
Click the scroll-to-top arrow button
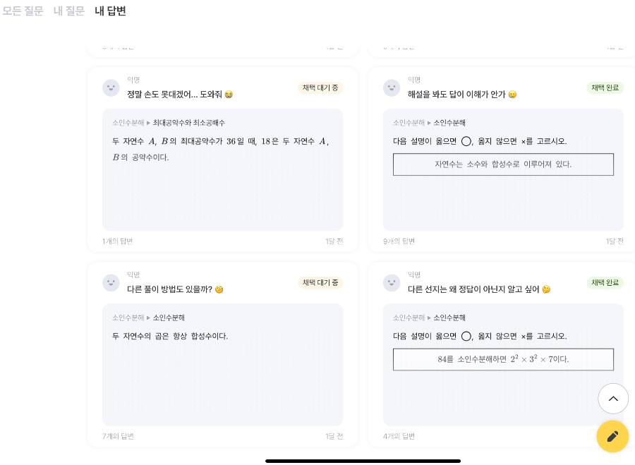(x=612, y=399)
